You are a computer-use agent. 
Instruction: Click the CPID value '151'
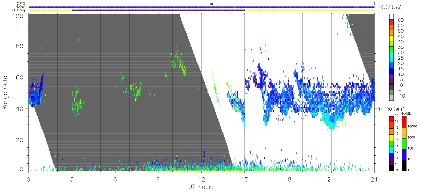212,4
